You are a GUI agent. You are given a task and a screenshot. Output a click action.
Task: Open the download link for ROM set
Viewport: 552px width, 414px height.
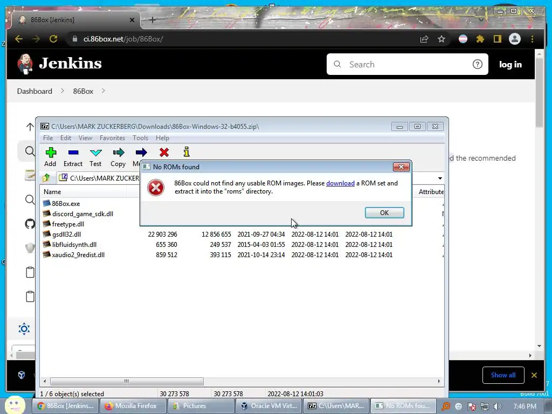click(x=340, y=183)
